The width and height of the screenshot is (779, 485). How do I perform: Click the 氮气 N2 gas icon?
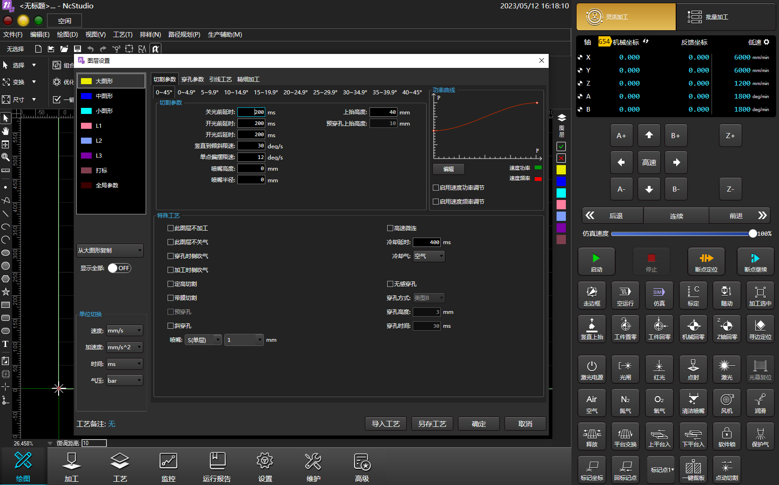625,403
